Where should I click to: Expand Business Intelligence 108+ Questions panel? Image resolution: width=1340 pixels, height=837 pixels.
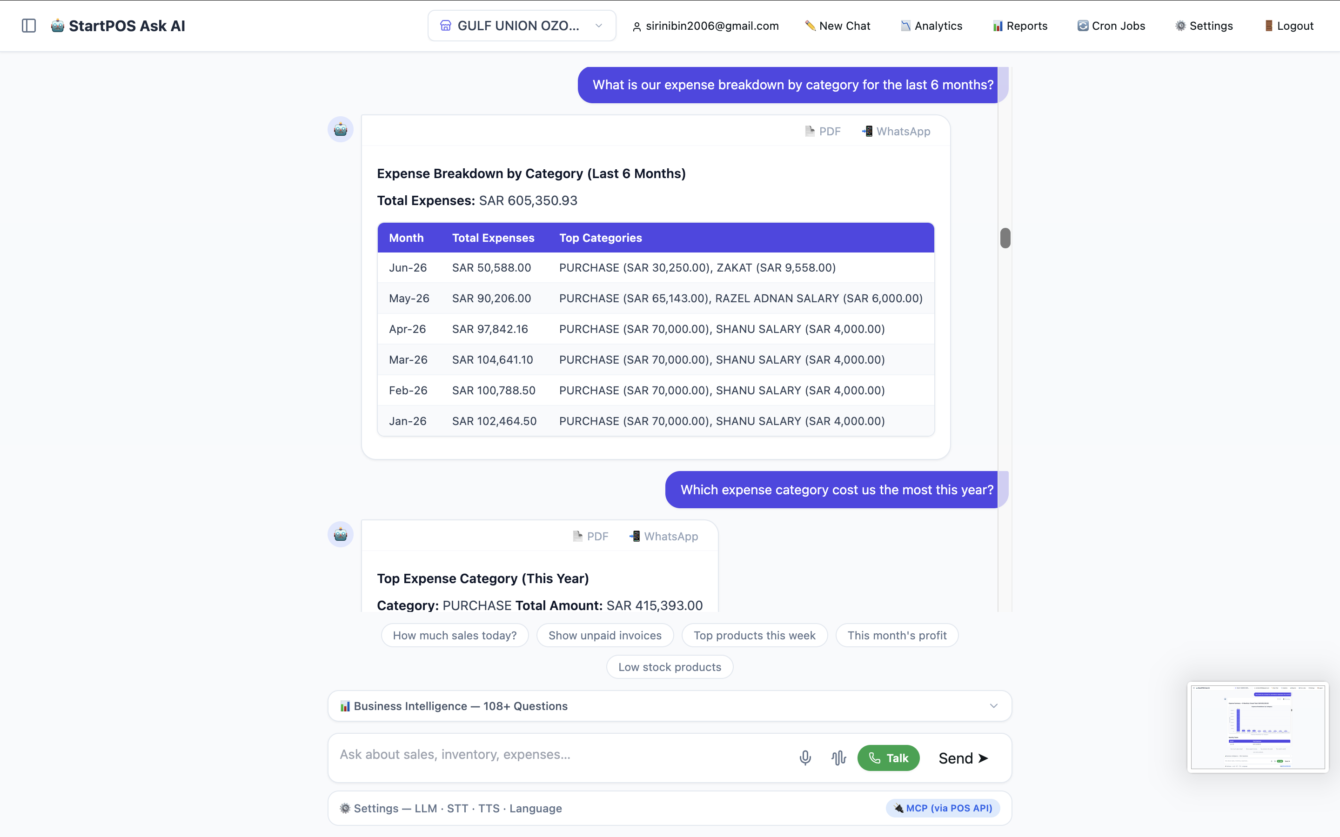(670, 706)
